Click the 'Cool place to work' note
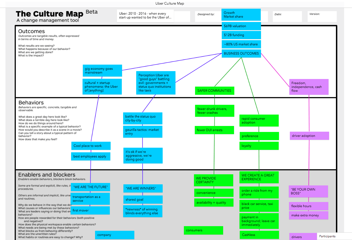The image size is (352, 240). (x=91, y=146)
